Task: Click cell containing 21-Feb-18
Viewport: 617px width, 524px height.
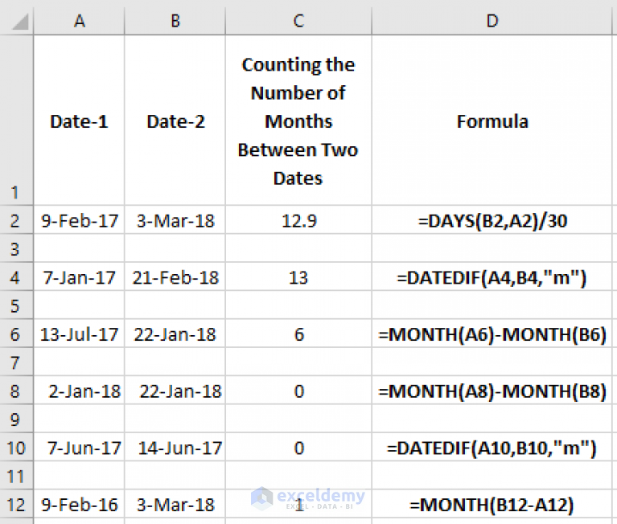Action: click(175, 277)
